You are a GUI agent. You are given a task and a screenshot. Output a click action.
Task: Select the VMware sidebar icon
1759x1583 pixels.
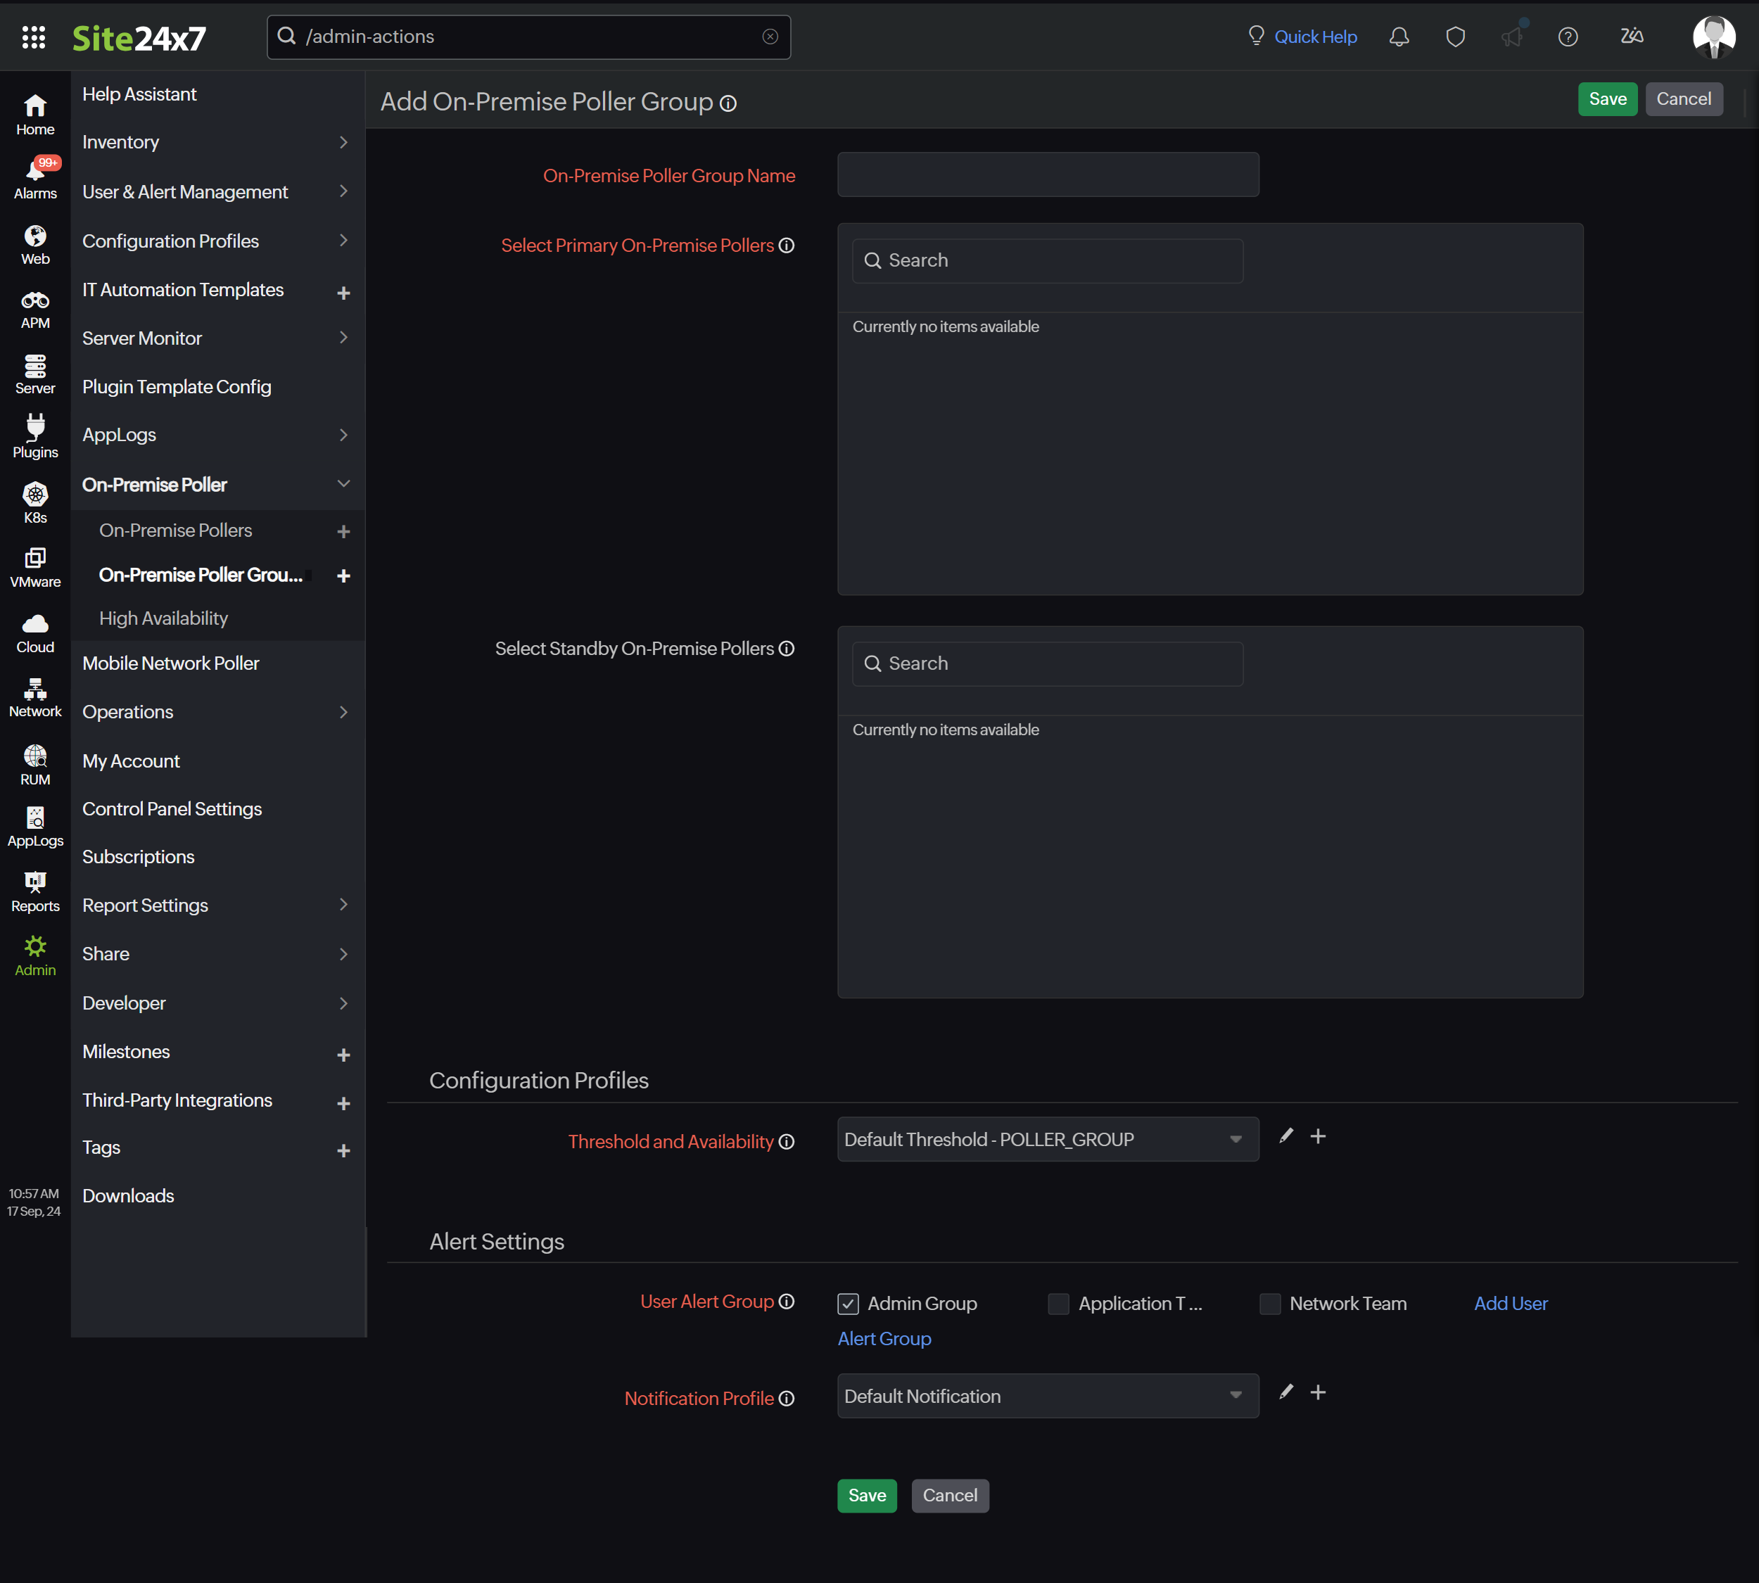(34, 566)
